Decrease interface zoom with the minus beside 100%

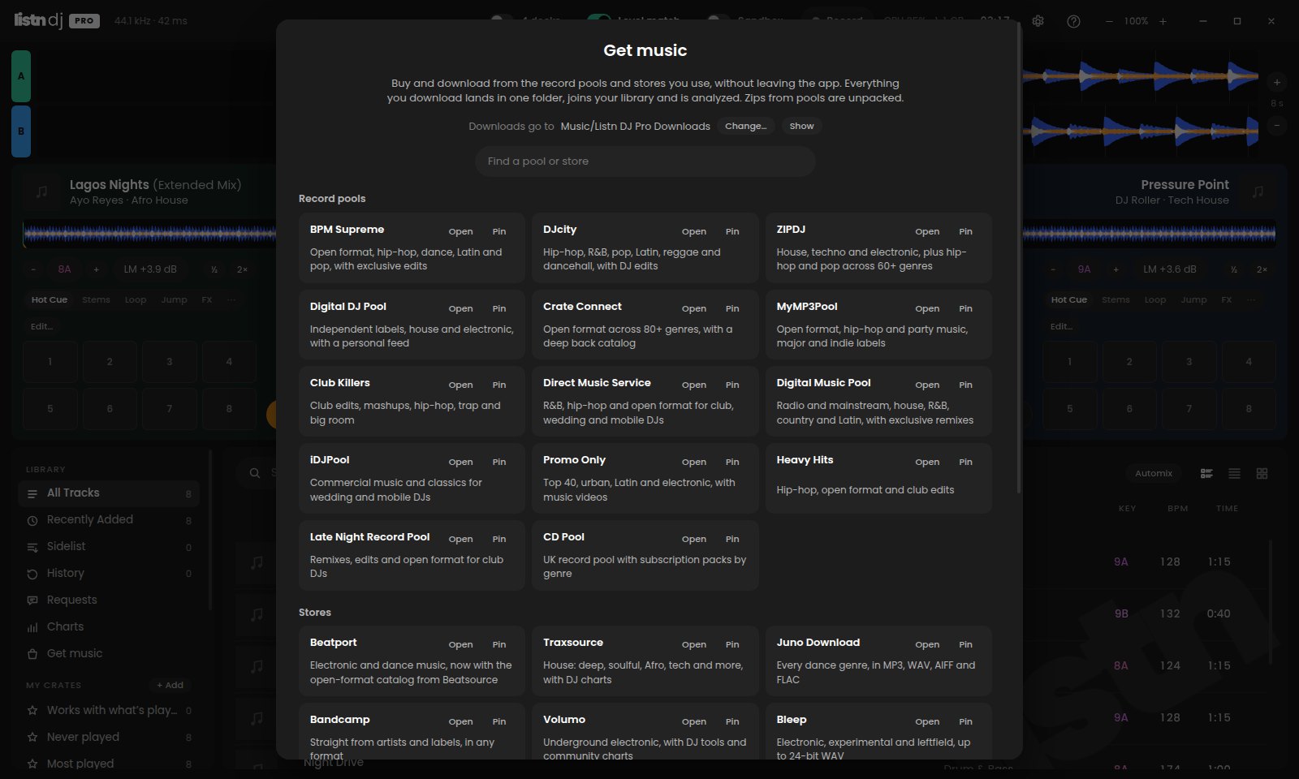click(x=1109, y=21)
